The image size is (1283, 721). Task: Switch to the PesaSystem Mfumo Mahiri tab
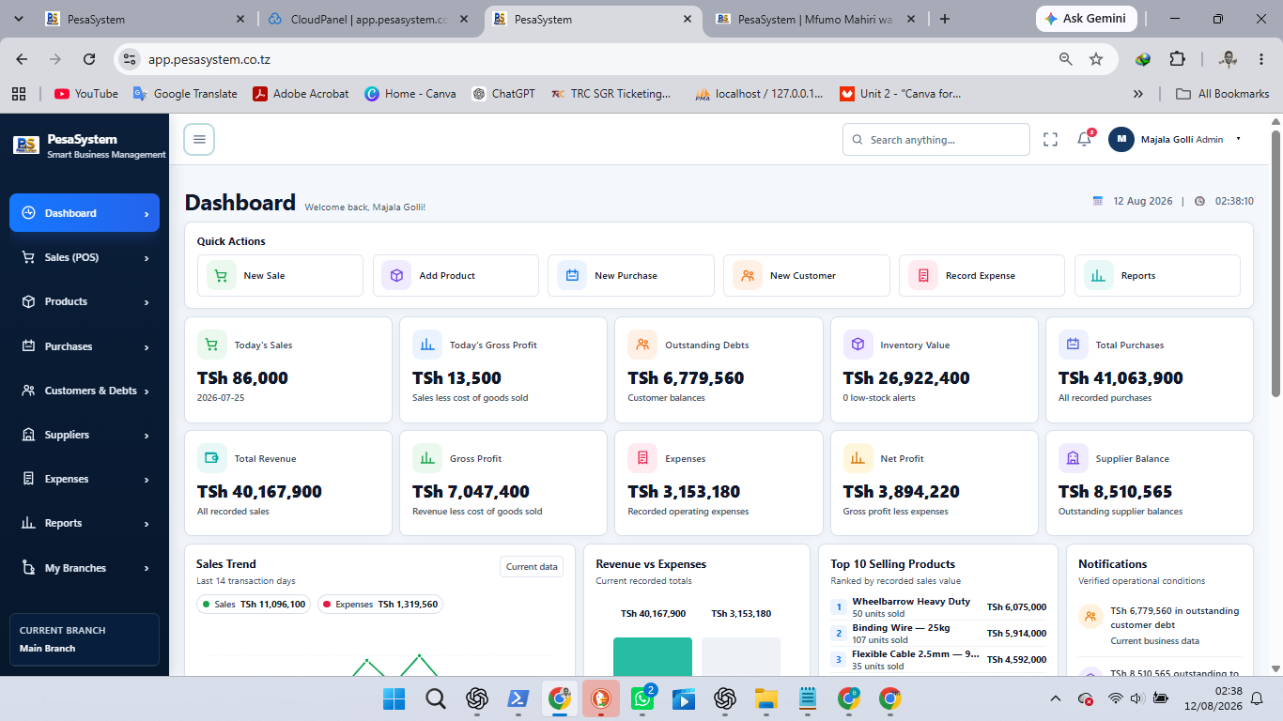coord(814,19)
